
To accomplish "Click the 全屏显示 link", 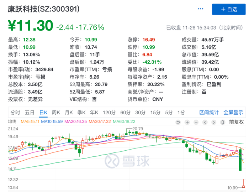I will click(x=233, y=113).
